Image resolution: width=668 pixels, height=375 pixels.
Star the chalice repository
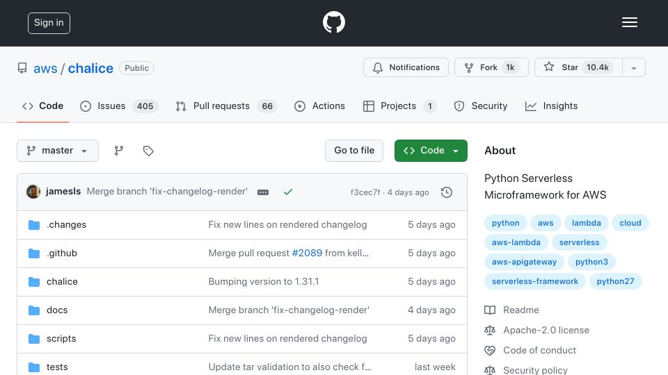(578, 67)
